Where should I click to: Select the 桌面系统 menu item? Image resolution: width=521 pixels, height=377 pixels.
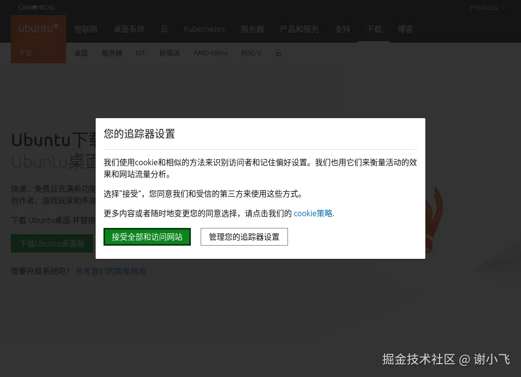coord(129,29)
